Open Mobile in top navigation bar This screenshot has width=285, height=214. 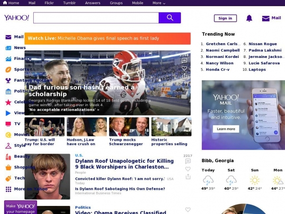point(137,3)
